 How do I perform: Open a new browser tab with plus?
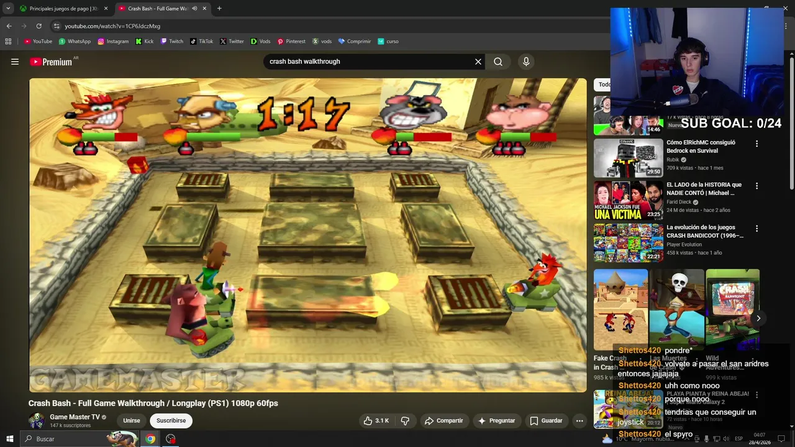click(219, 9)
